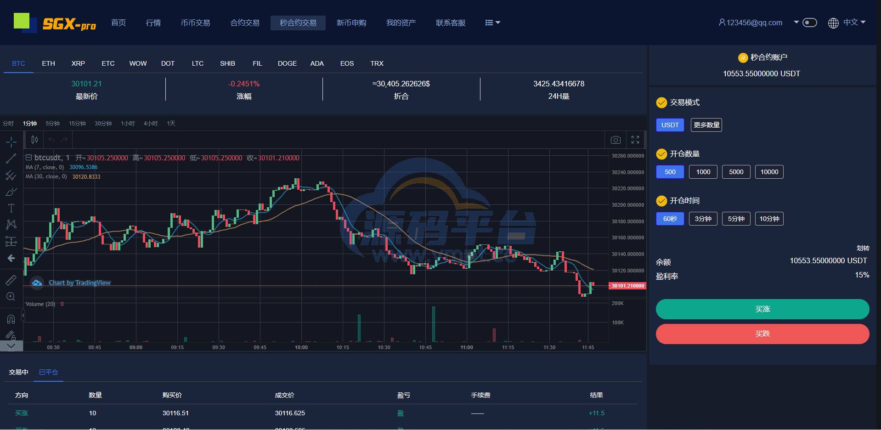This screenshot has width=881, height=430.
Task: Select the XABCD pattern tool
Action: 11,225
